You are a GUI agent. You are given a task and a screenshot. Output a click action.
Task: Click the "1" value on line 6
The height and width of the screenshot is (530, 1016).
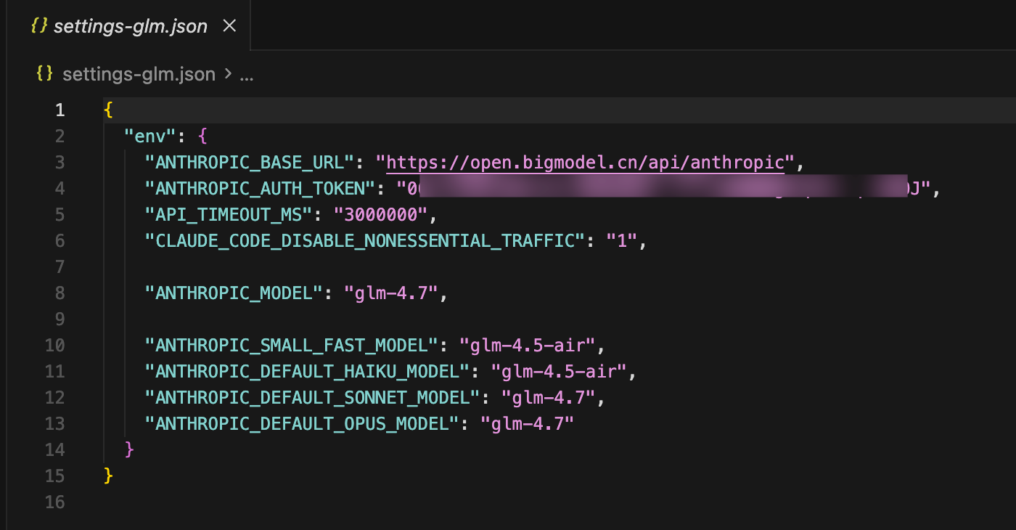[x=621, y=241]
